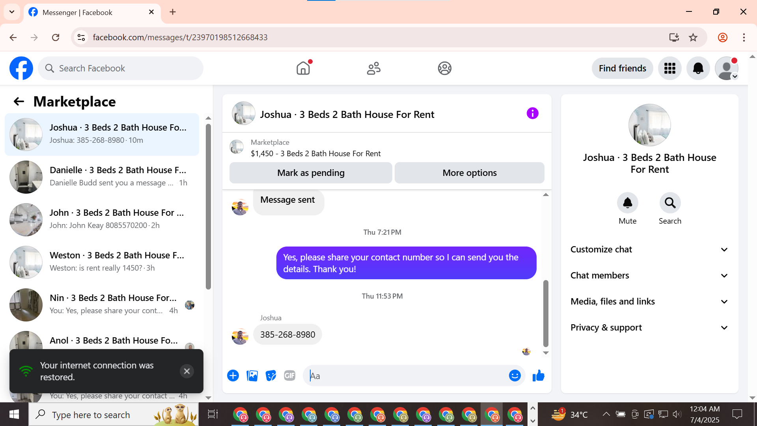Go to Facebook Home tab

tap(303, 68)
